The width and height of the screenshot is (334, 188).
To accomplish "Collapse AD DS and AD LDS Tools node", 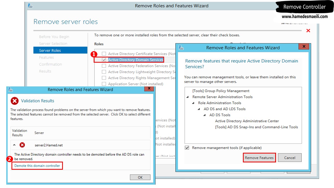I will (199, 109).
